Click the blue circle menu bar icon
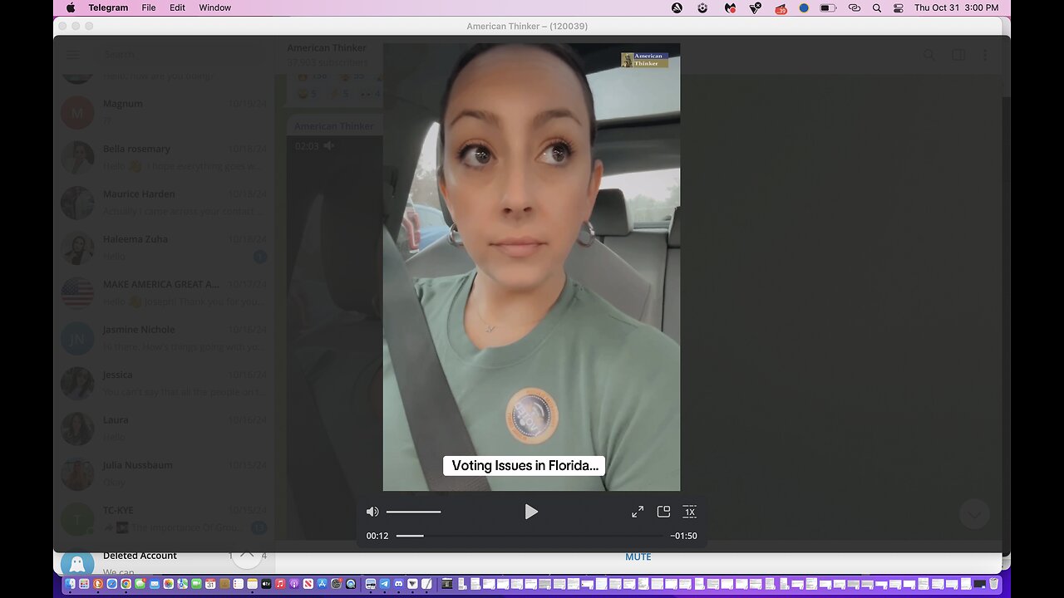Screen dimensions: 1064x598 (804, 7)
